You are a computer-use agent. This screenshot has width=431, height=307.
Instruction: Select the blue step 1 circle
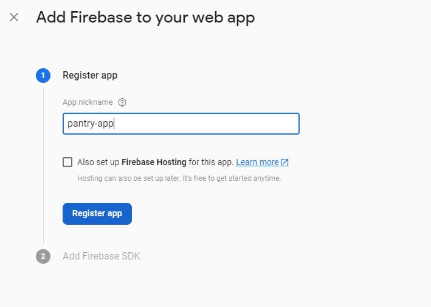coord(43,76)
